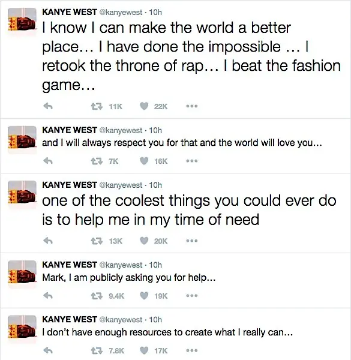Open more options on the "fashion game" tweet
The image size is (351, 360).
click(192, 106)
